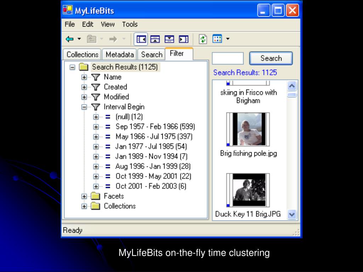This screenshot has width=363, height=272.
Task: Collapse the Search Results (1125) node
Action: coord(72,67)
